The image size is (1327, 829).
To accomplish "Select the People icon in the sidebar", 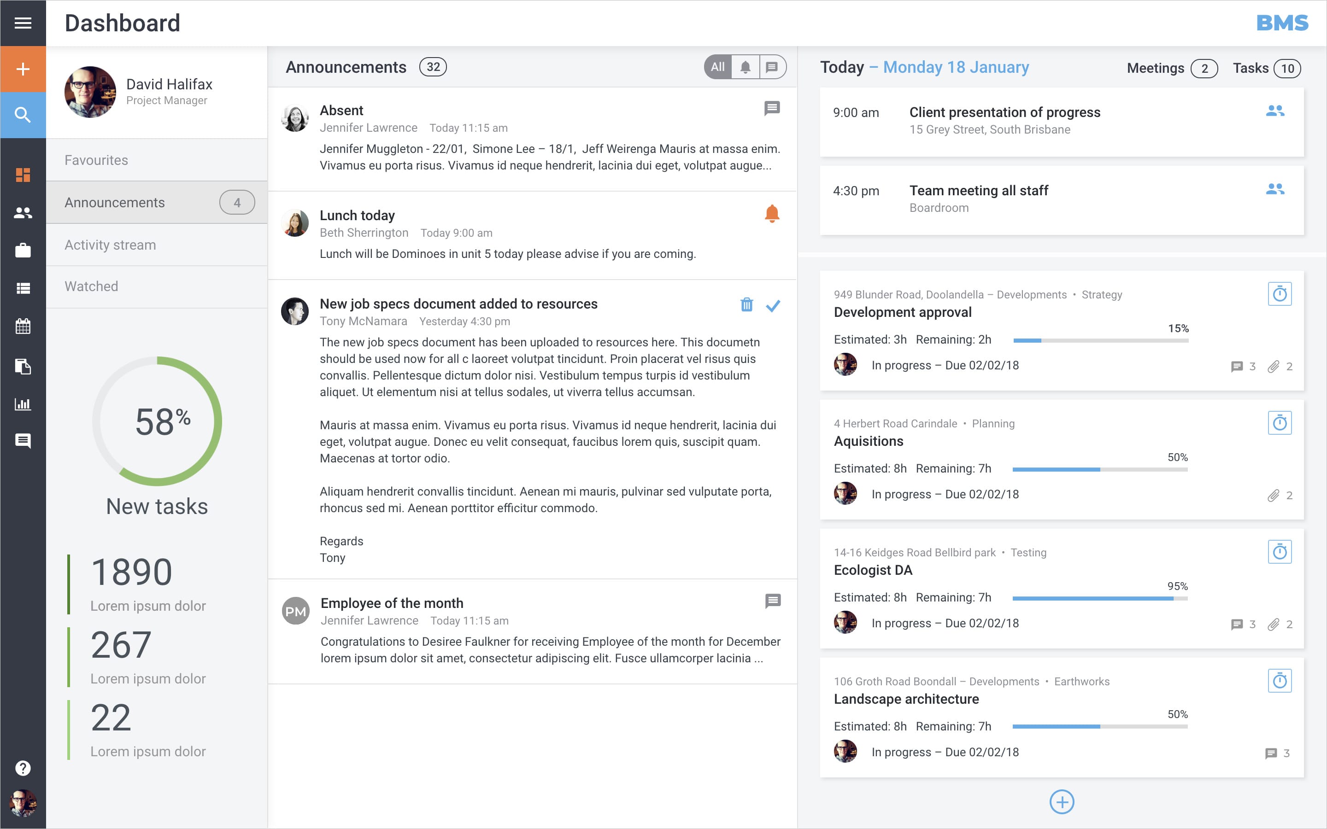I will [x=23, y=213].
